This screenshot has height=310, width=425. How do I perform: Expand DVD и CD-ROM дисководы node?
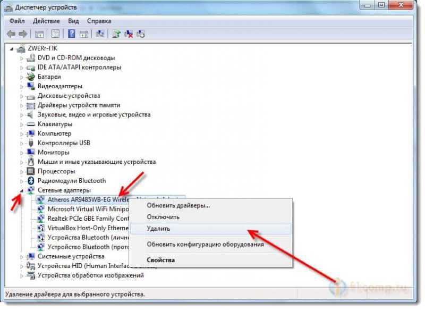point(22,58)
